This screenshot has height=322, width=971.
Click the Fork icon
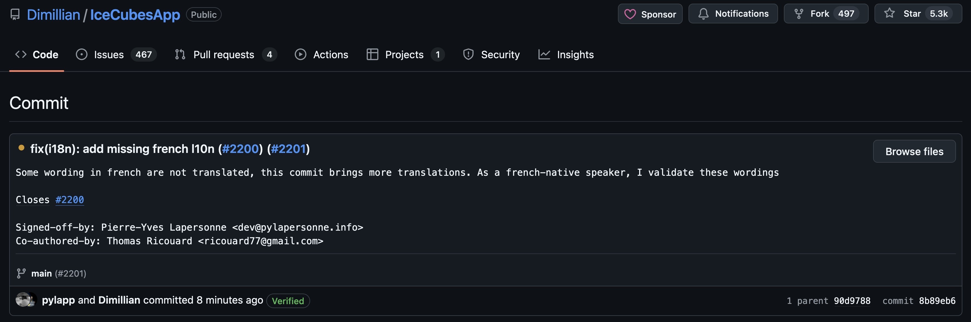point(798,14)
